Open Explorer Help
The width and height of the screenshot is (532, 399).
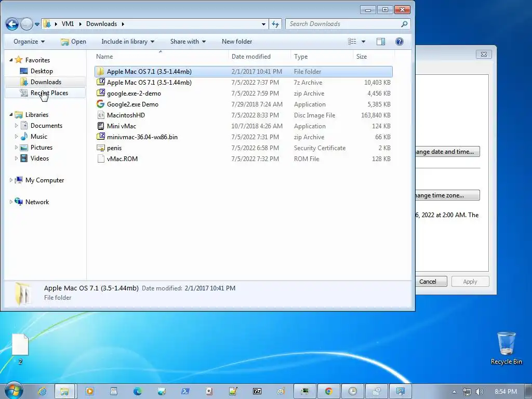400,42
